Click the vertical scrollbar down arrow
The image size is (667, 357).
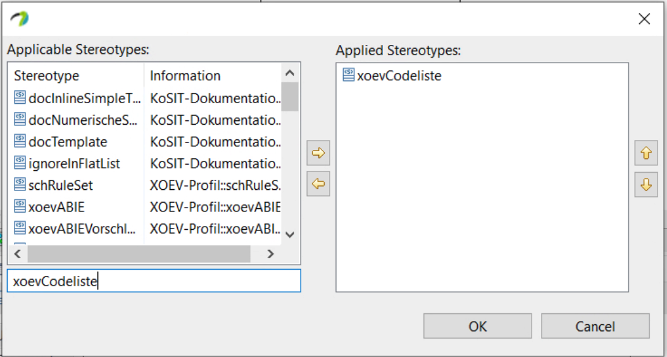click(x=290, y=234)
